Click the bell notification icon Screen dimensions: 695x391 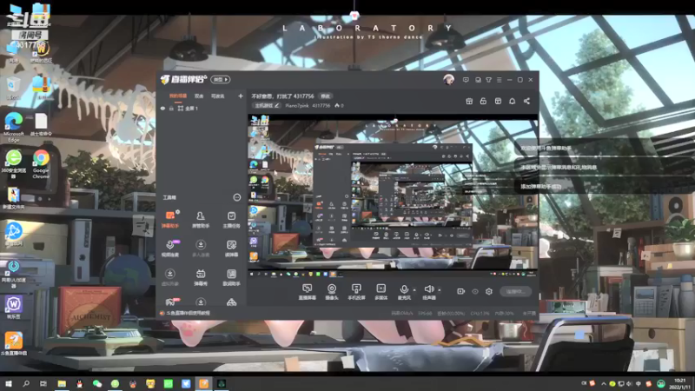tap(512, 101)
